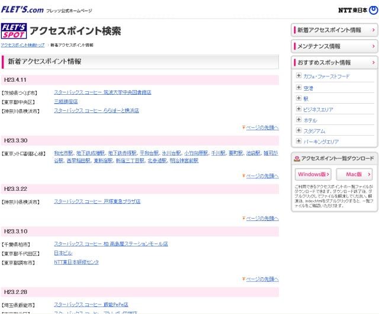The height and width of the screenshot is (314, 379).
Task: Open the 氷川台駅 station link
Action: coord(171,153)
